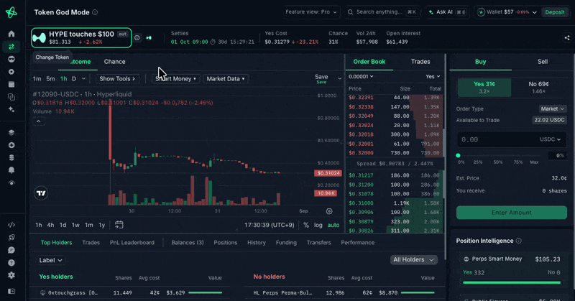Click the Ask AI button
This screenshot has width=575, height=301.
tap(448, 12)
